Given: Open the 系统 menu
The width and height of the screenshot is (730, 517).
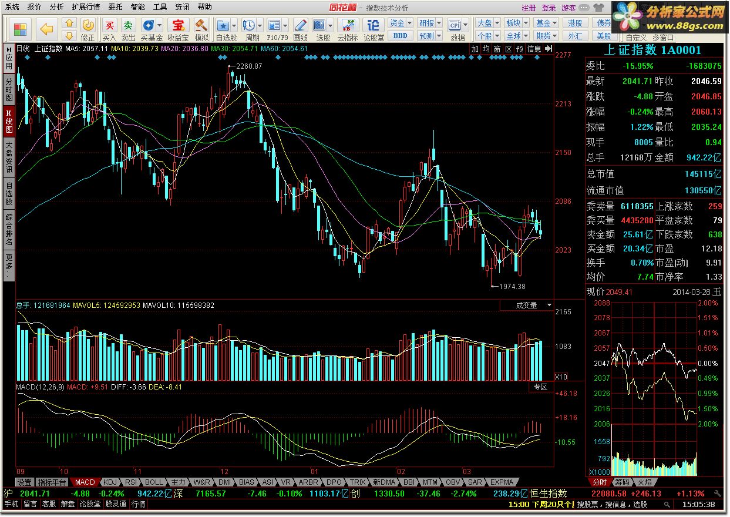Looking at the screenshot, I should 12,7.
